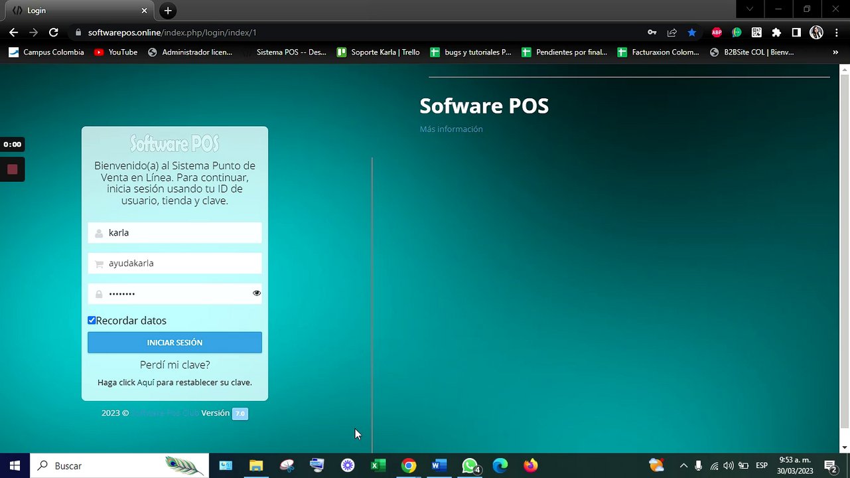Click the store field containing ayudakarla

tap(175, 263)
